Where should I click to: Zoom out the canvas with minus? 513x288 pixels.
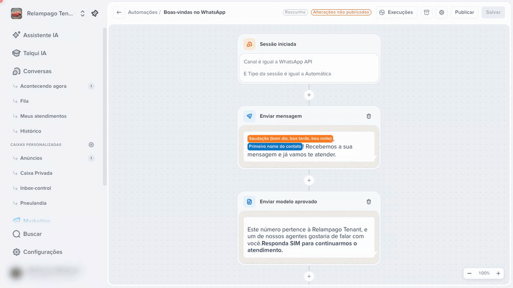click(x=469, y=273)
